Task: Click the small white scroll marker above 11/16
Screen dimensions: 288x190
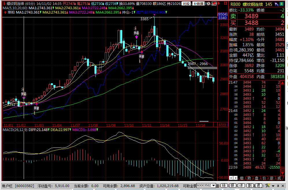Action: click(x=204, y=121)
